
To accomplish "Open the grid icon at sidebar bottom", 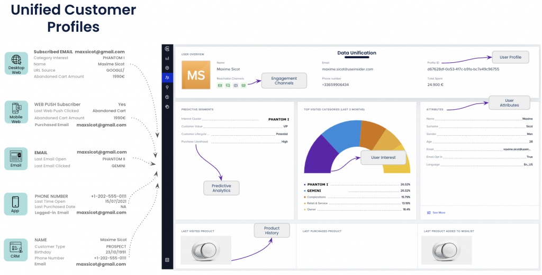I will pos(167,260).
